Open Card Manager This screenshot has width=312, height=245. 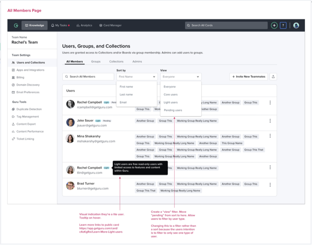click(x=110, y=25)
